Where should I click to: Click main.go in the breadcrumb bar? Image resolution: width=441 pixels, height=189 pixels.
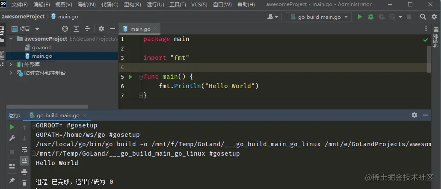coord(65,17)
